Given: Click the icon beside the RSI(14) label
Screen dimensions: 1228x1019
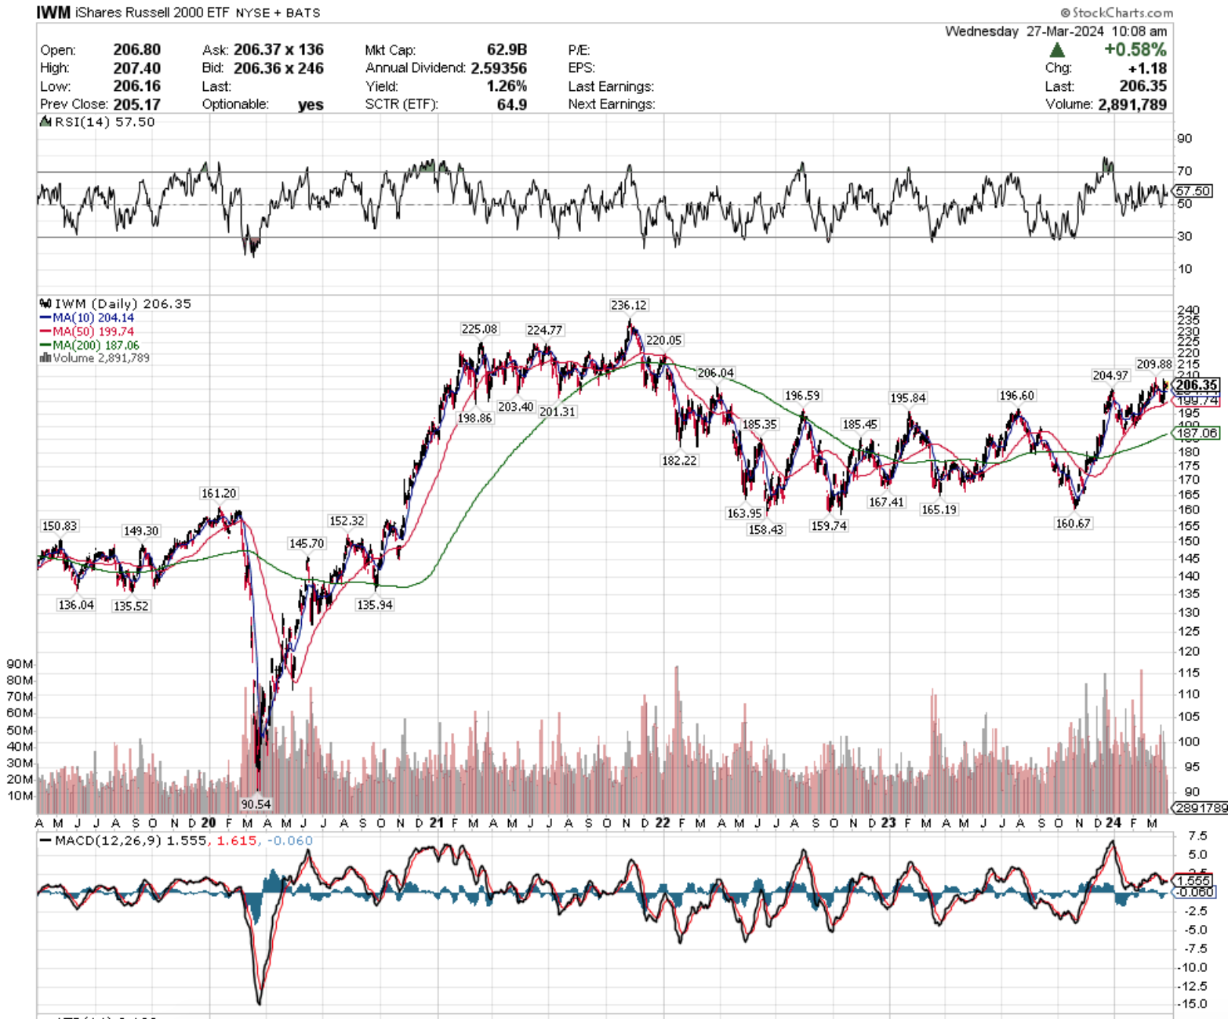Looking at the screenshot, I should click(x=45, y=122).
